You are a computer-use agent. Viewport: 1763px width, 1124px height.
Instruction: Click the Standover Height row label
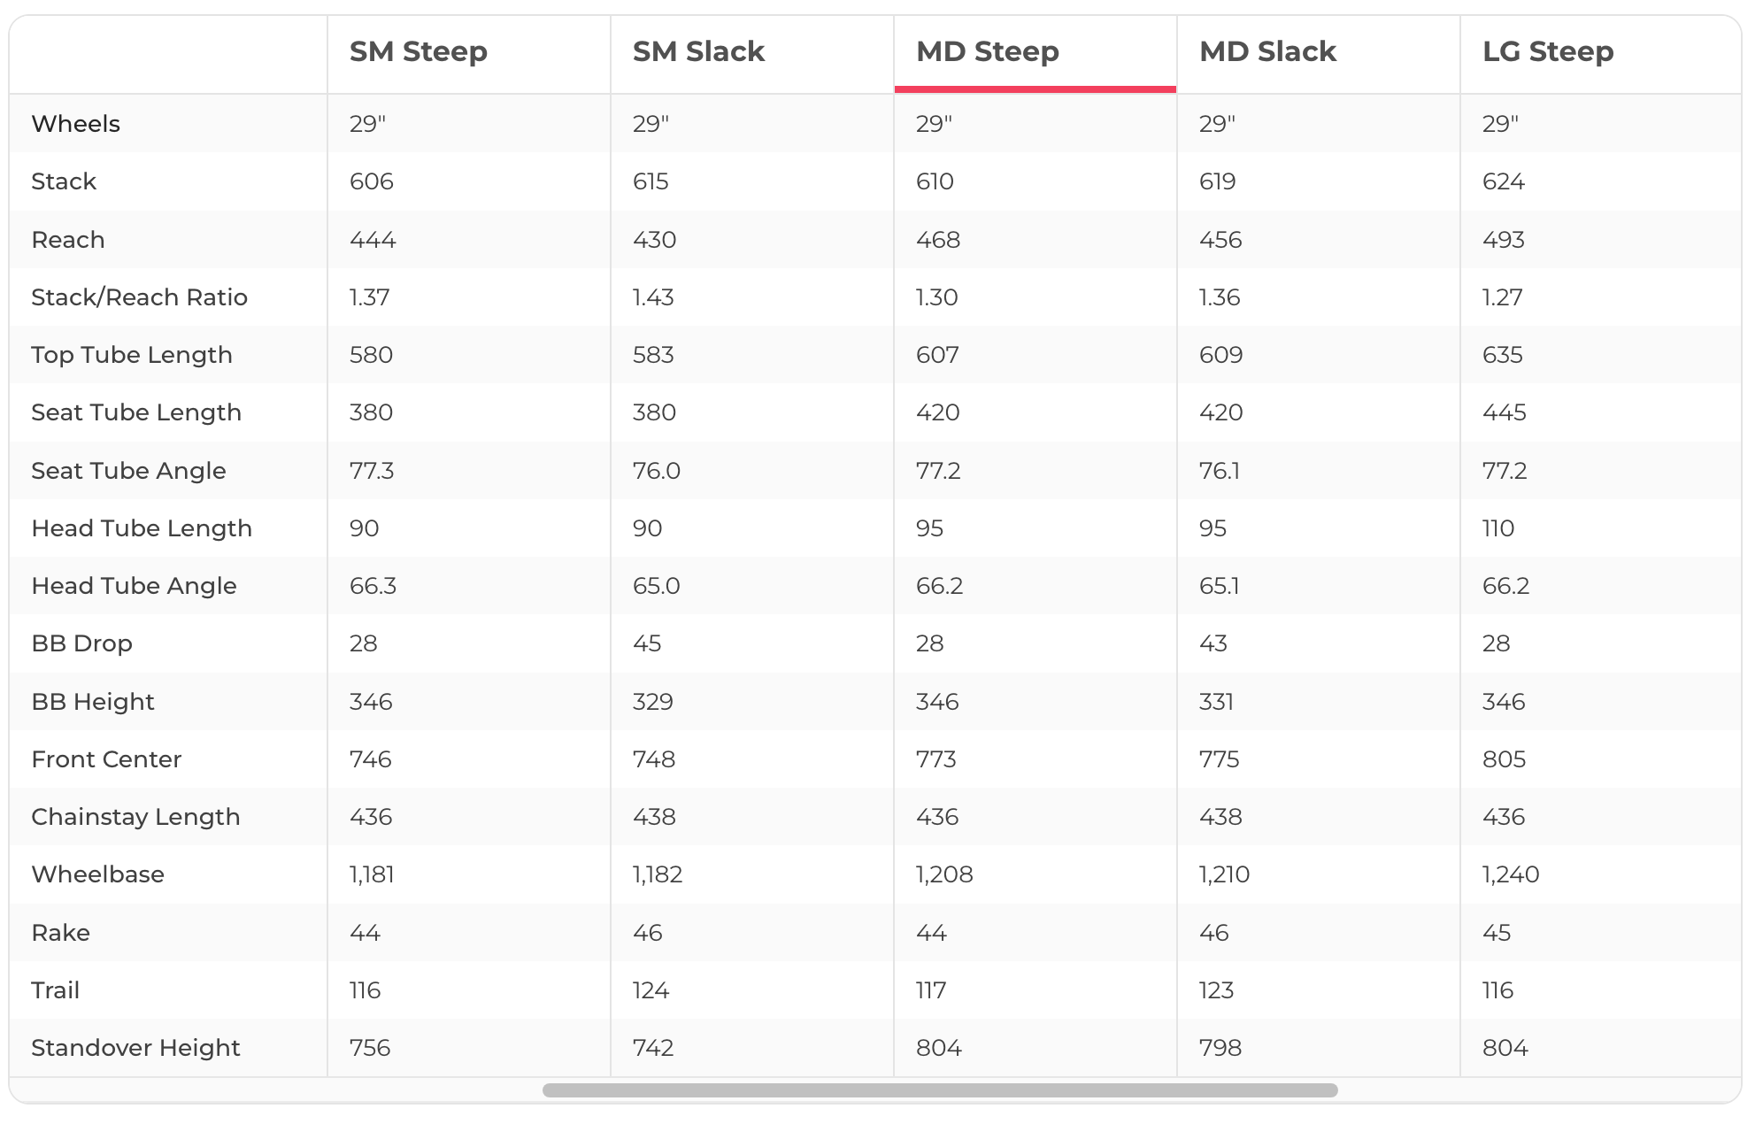pos(135,1048)
